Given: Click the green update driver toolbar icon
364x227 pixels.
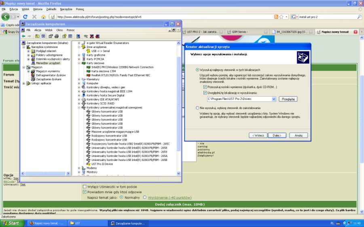Looking at the screenshot, I should (86, 36).
